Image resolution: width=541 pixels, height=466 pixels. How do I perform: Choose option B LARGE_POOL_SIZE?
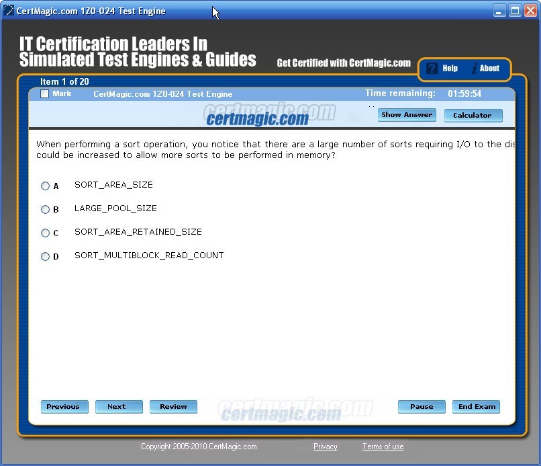coord(46,209)
